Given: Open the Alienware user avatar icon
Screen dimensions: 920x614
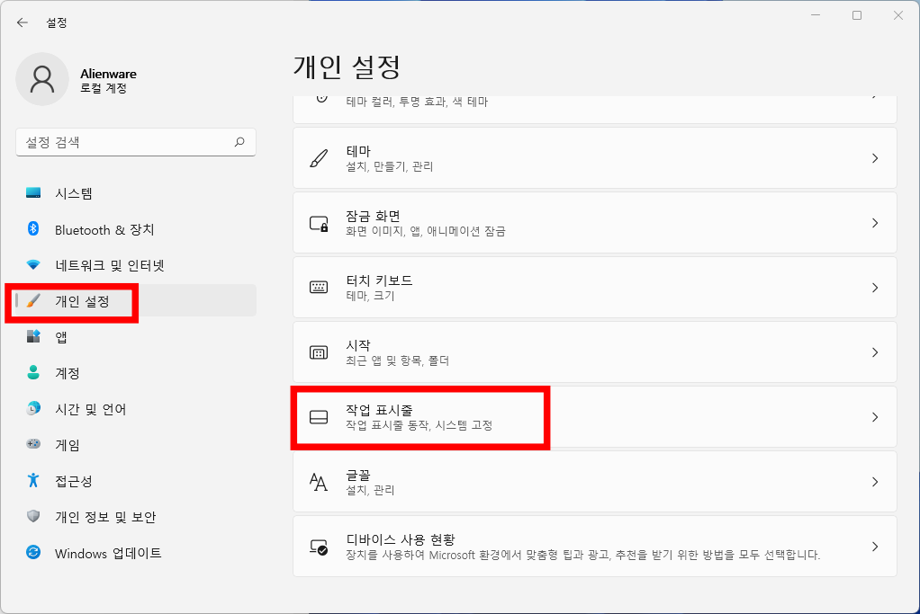Looking at the screenshot, I should coord(42,79).
